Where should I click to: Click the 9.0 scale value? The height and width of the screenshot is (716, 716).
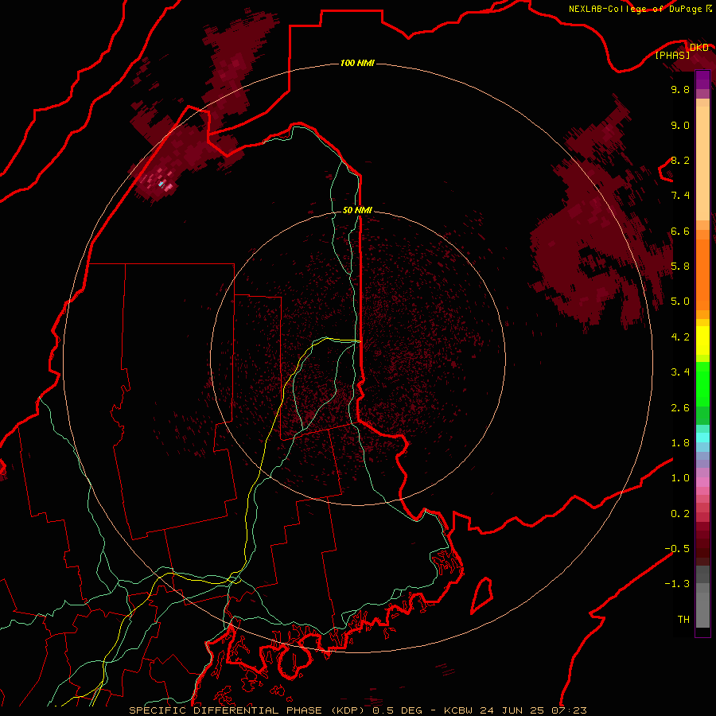click(680, 125)
